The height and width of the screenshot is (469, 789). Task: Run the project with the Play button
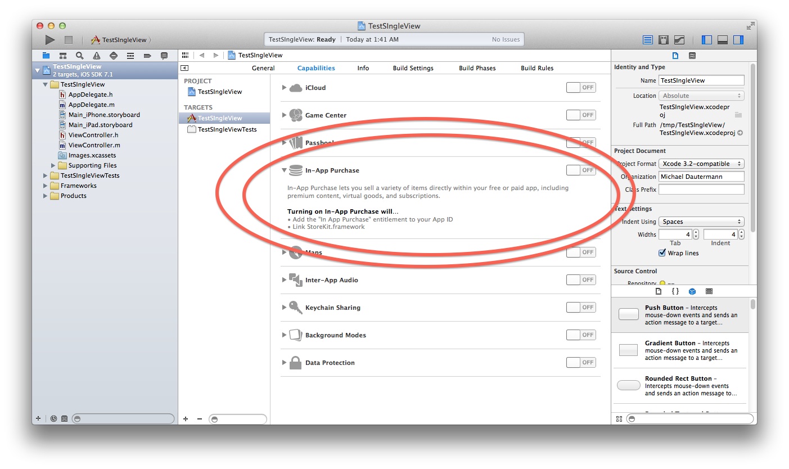coord(49,39)
